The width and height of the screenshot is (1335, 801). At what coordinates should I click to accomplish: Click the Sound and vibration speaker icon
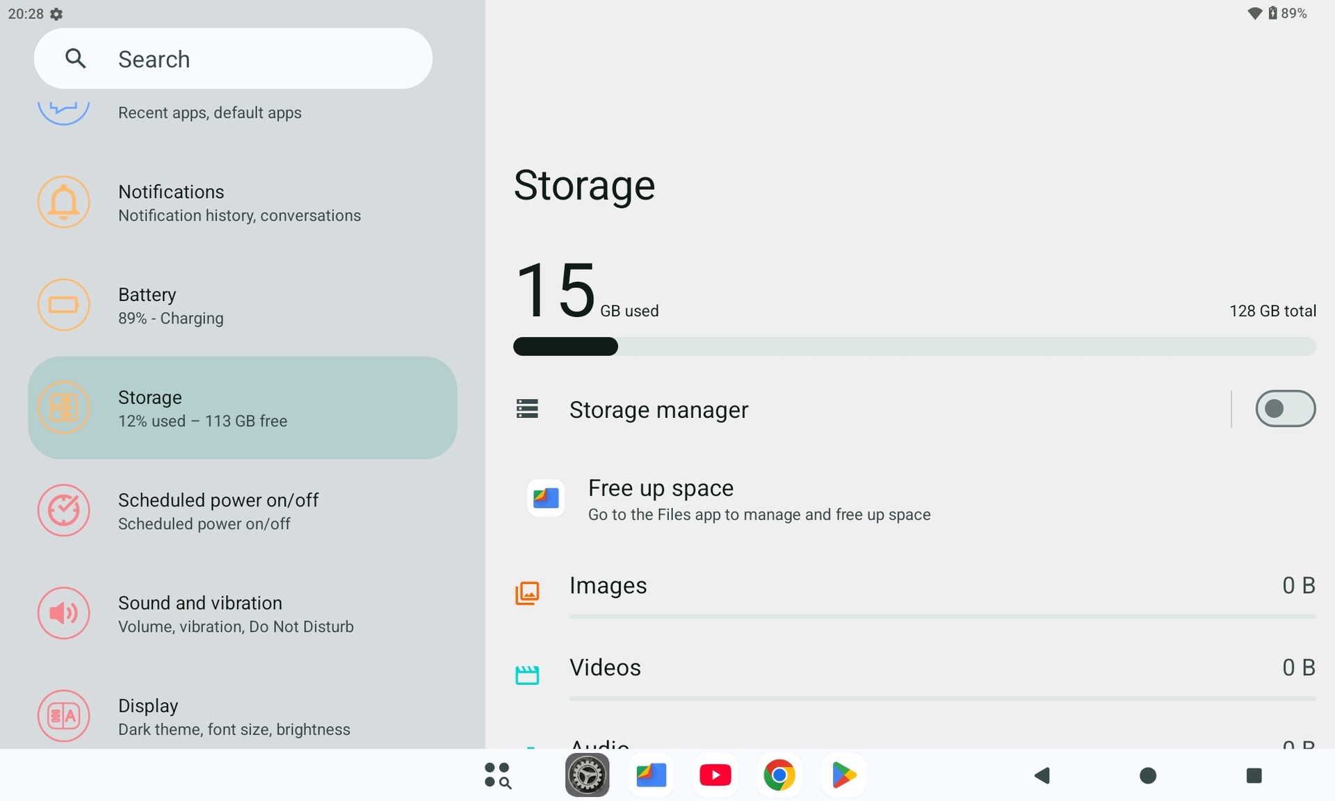63,613
